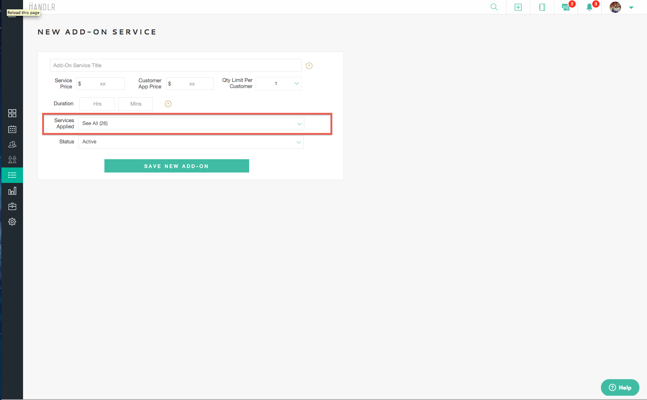Image resolution: width=647 pixels, height=400 pixels.
Task: Open chat messages with 2 badge
Action: pyautogui.click(x=566, y=7)
